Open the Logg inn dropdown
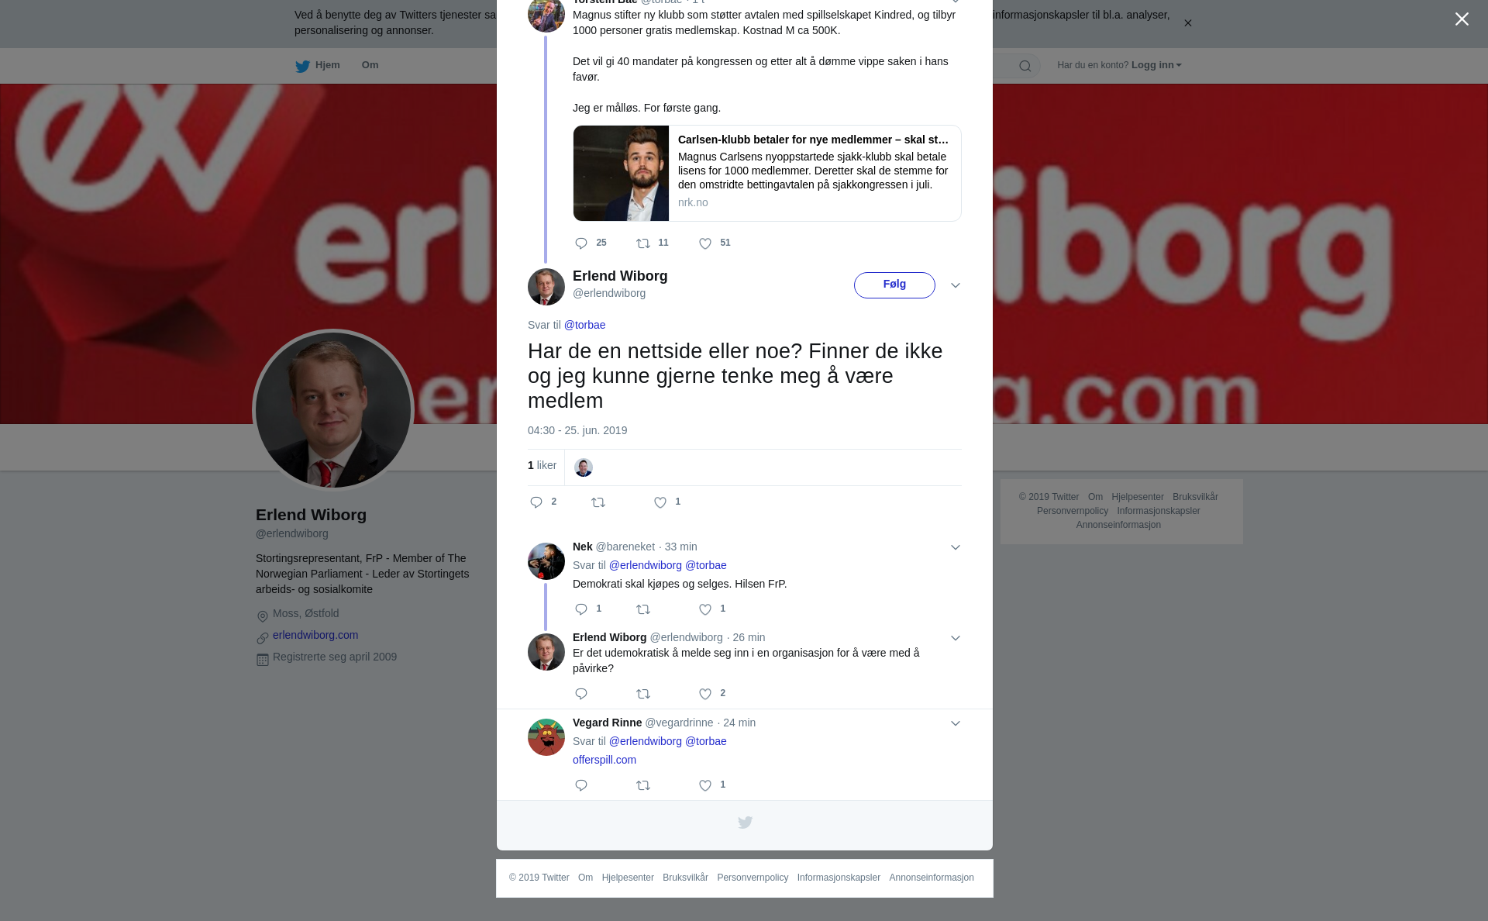The width and height of the screenshot is (1488, 921). (x=1156, y=65)
